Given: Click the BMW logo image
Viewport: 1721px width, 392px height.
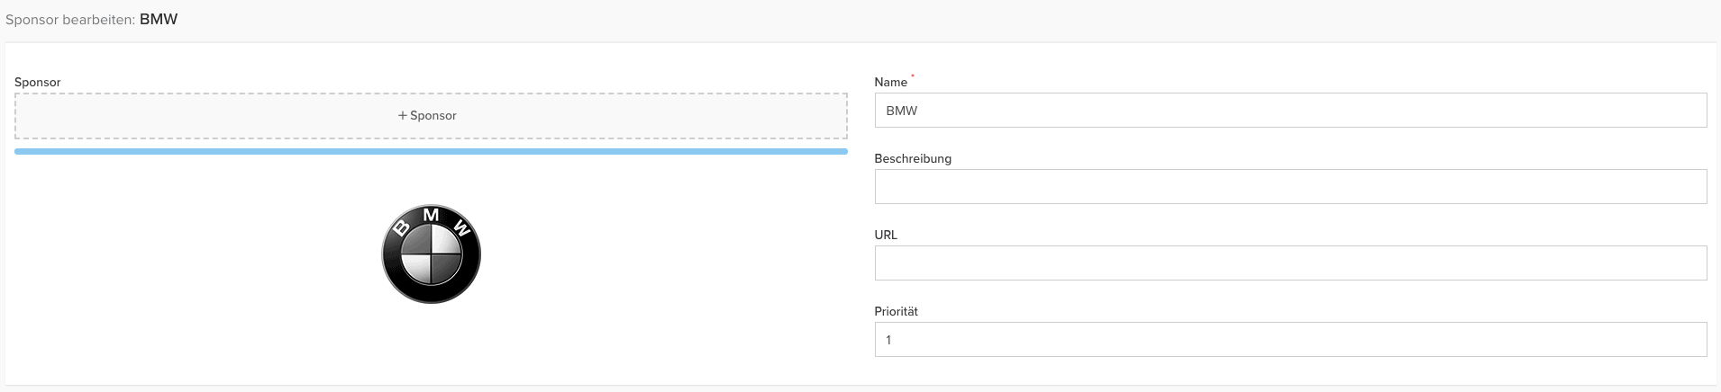Looking at the screenshot, I should click(431, 254).
